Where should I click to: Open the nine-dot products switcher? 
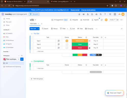coord(115,14)
